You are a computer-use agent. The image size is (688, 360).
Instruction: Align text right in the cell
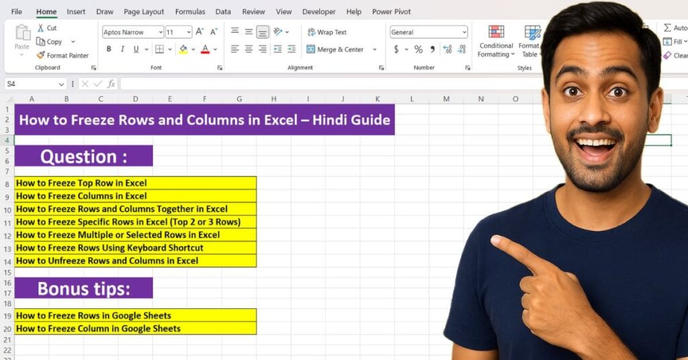(263, 49)
